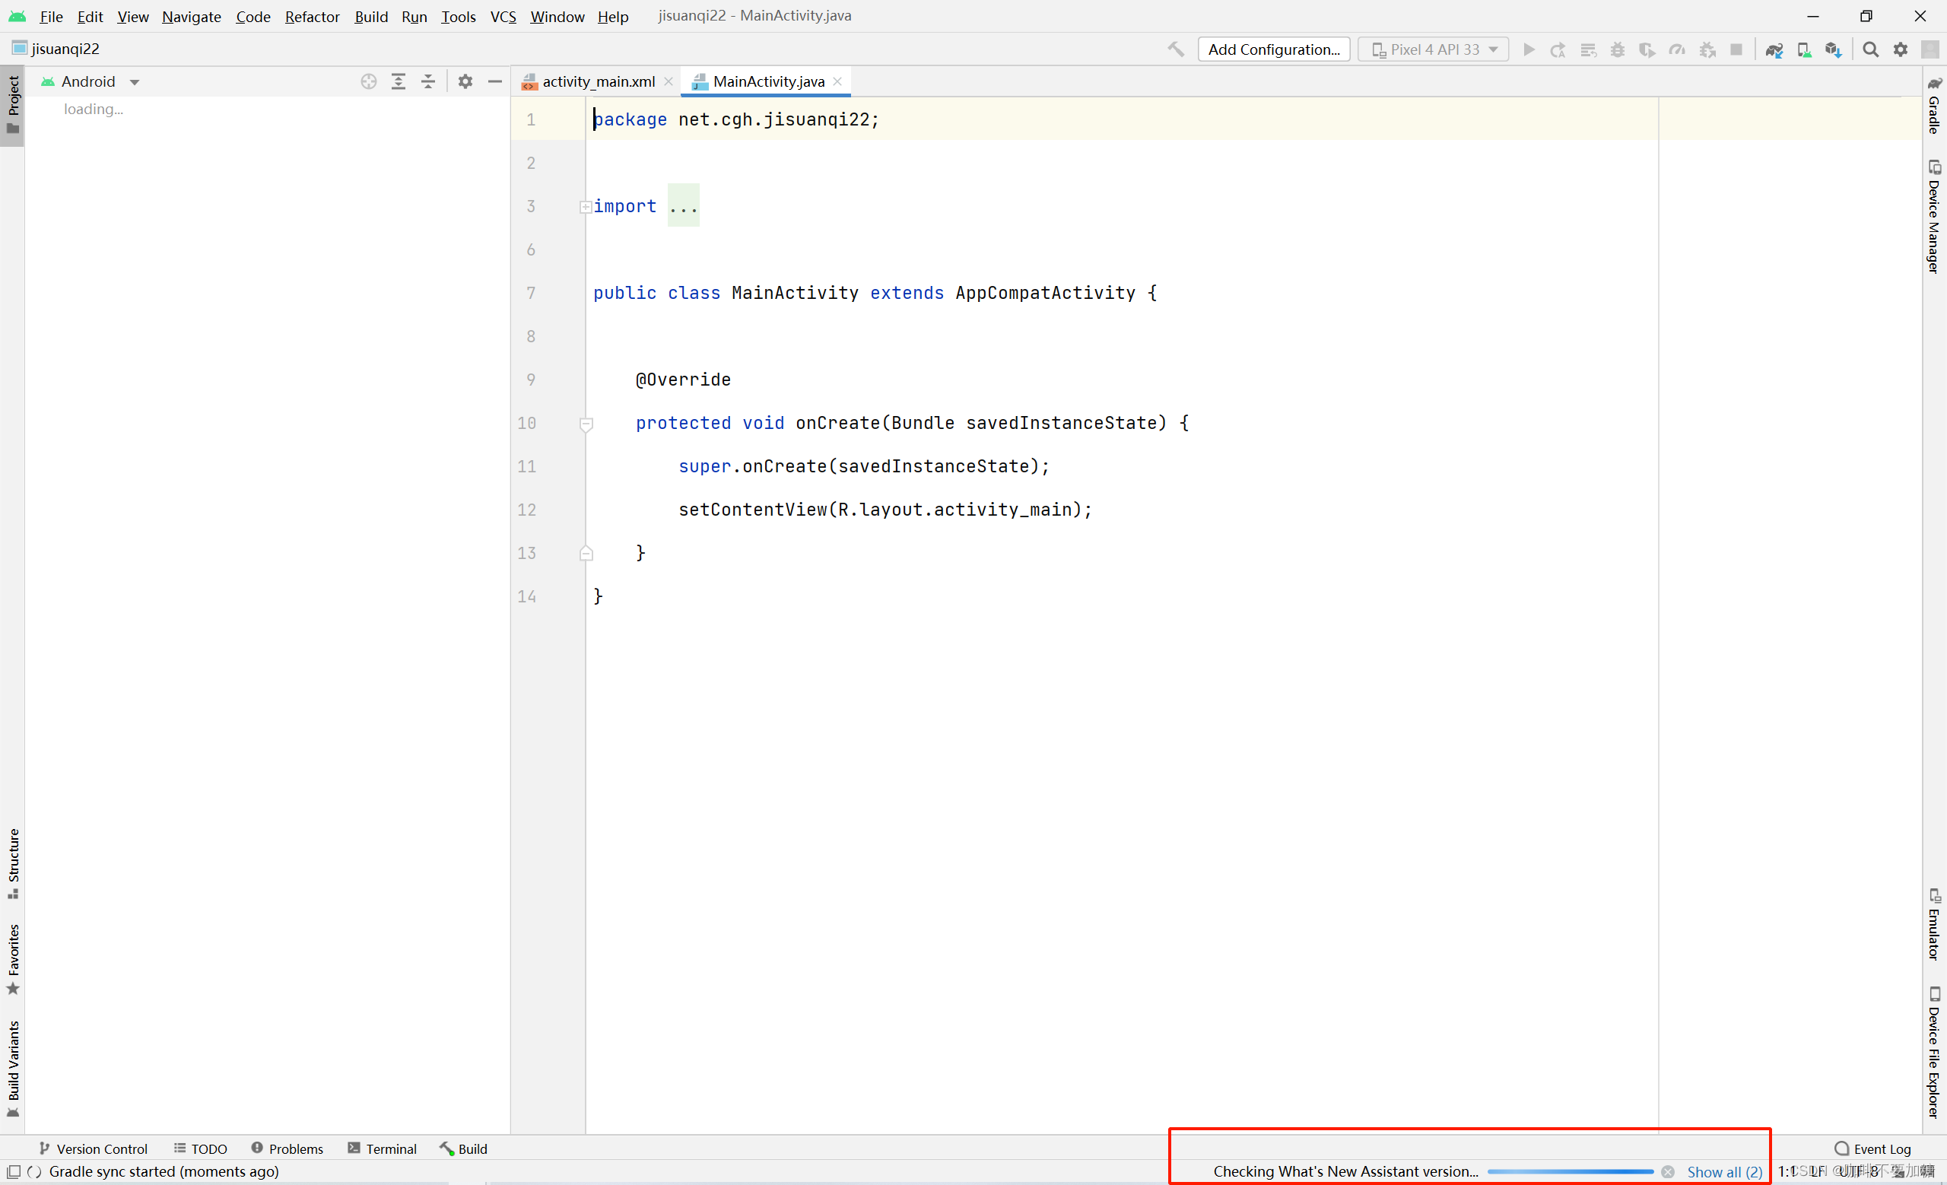Image resolution: width=1947 pixels, height=1185 pixels.
Task: Cancel the background task progress
Action: (x=1668, y=1171)
